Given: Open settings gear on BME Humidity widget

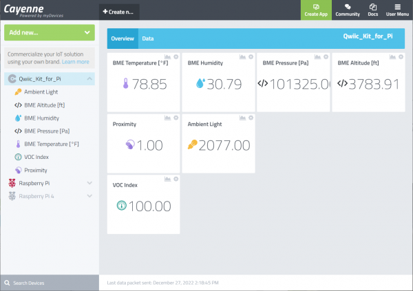Looking at the screenshot, I should coord(251,57).
